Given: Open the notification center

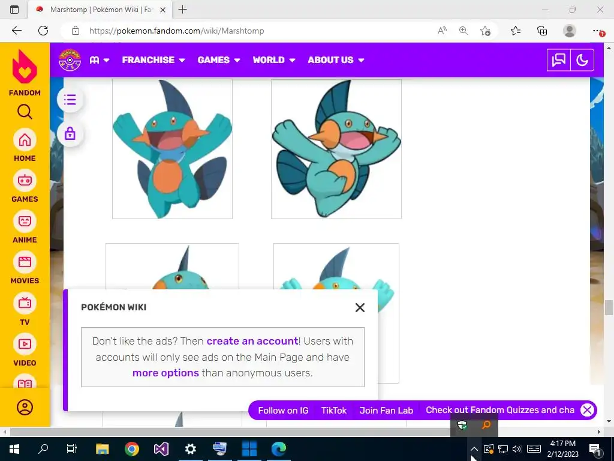Looking at the screenshot, I should click(x=595, y=449).
